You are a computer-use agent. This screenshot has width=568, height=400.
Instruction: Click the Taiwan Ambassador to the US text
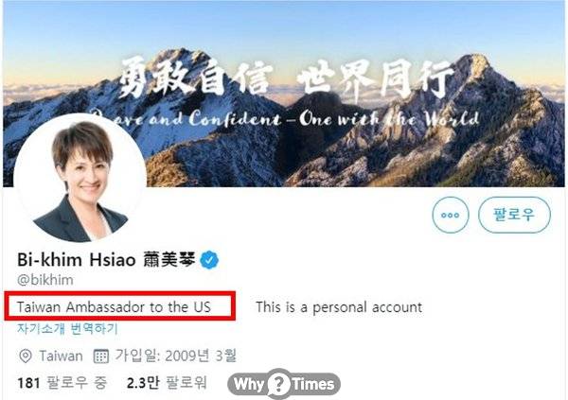point(114,307)
